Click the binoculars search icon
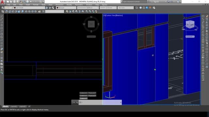The width and height of the screenshot is (209, 117). point(149,2)
